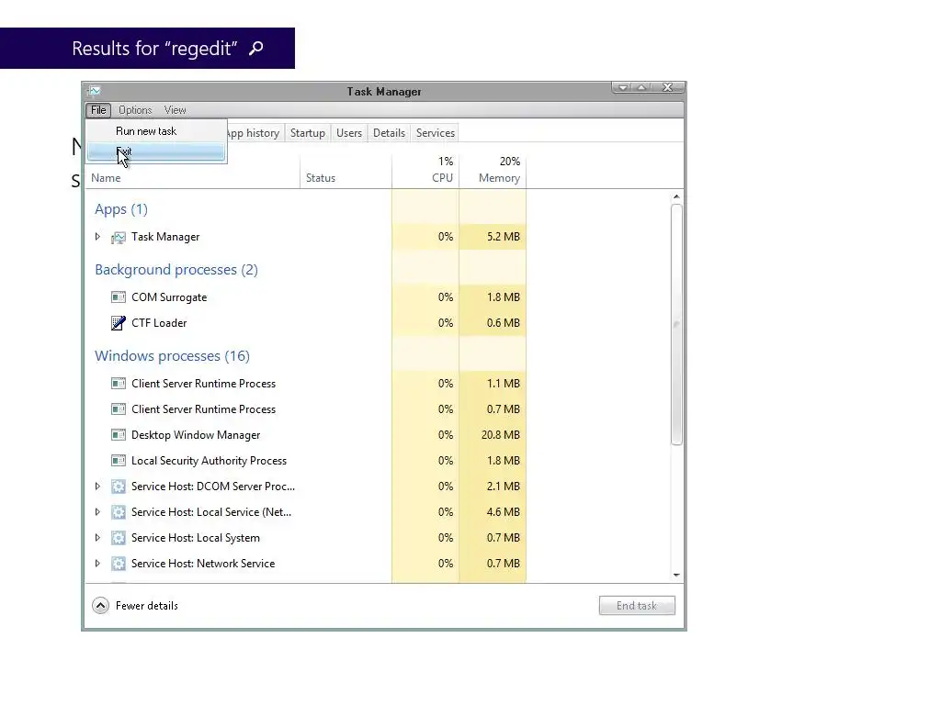Maximize the Task Manager window
This screenshot has height=705, width=941.
[641, 87]
